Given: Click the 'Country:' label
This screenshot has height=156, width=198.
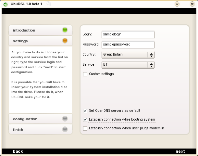Looking at the screenshot, I should pyautogui.click(x=89, y=54).
